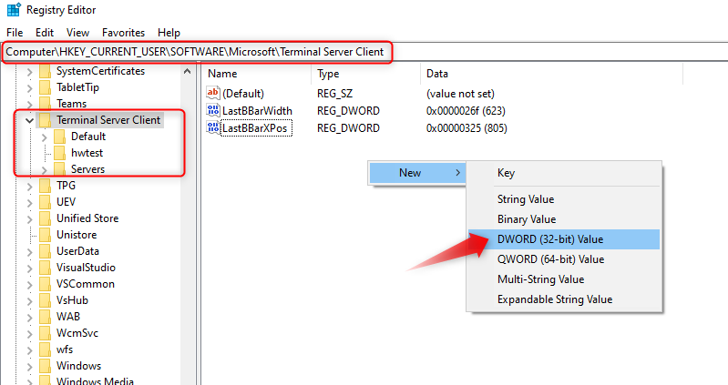728x385 pixels.
Task: Choose Expandable String Value
Action: click(564, 299)
